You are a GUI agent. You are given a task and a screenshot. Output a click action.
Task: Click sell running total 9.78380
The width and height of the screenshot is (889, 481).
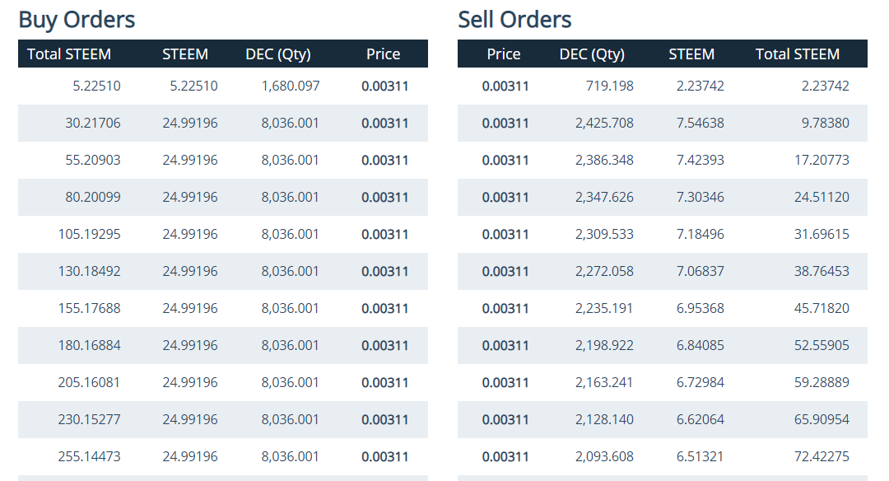pos(826,123)
